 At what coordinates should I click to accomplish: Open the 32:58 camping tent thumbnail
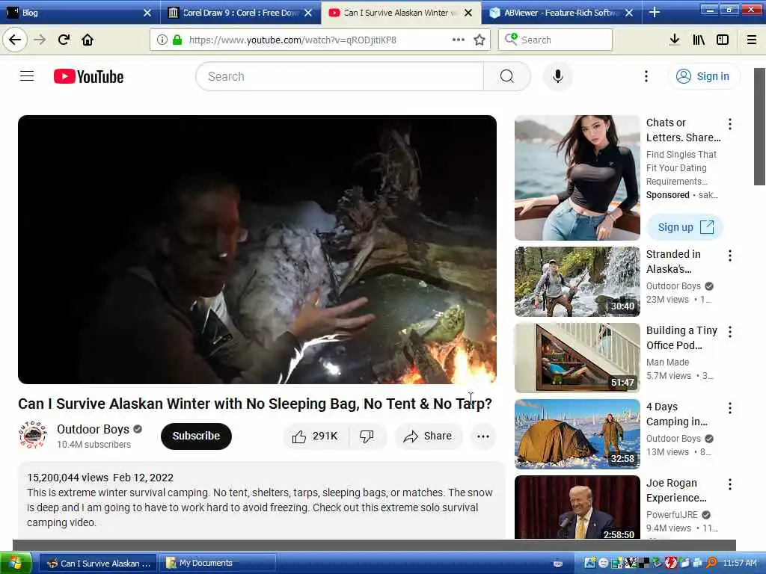pos(577,434)
